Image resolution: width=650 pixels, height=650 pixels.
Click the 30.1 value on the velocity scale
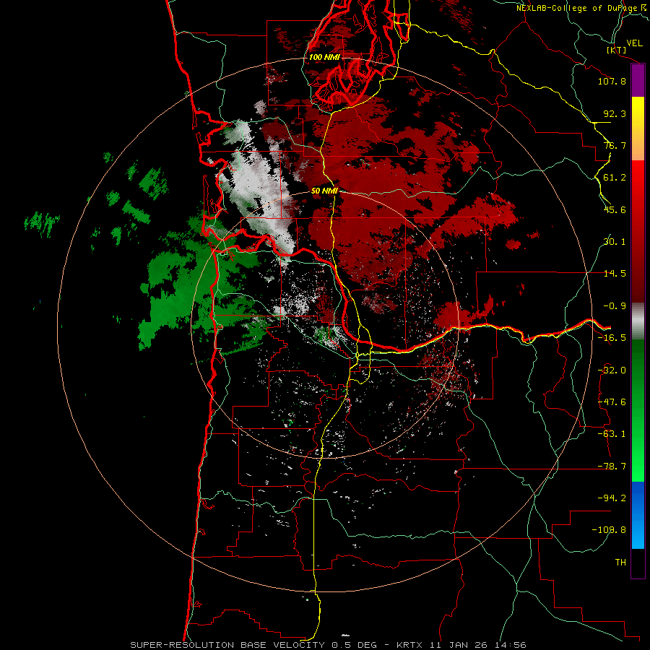615,242
